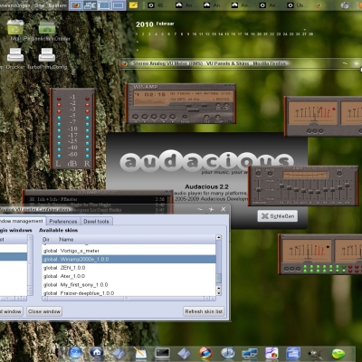Click the left knob on lower VU meter

[287, 269]
